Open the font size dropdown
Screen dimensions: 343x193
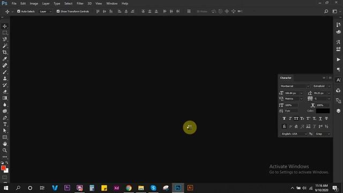point(301,93)
